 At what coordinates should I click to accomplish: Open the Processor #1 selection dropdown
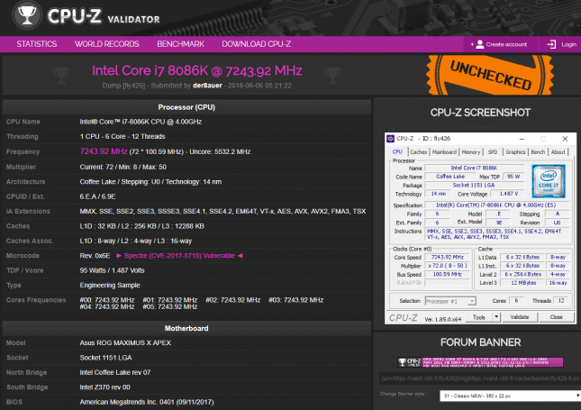450,301
